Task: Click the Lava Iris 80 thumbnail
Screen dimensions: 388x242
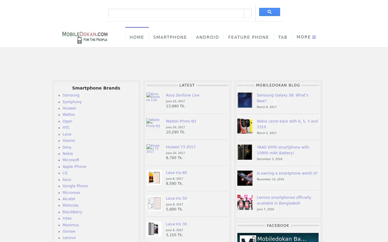Action: 154,178
